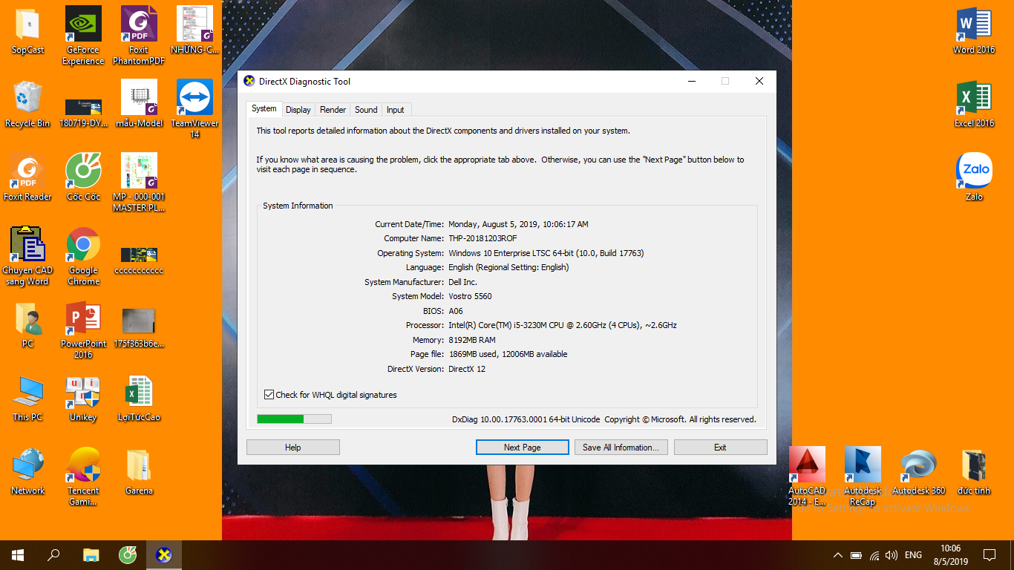Open the Windows Start menu

click(18, 554)
